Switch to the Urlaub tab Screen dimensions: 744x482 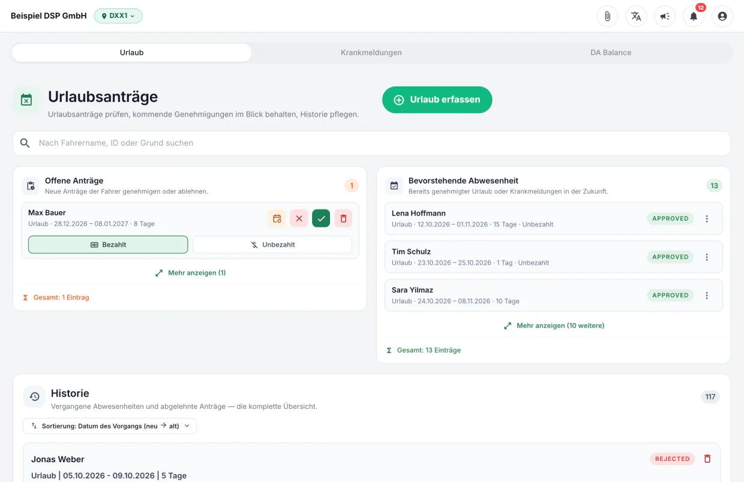(x=131, y=52)
